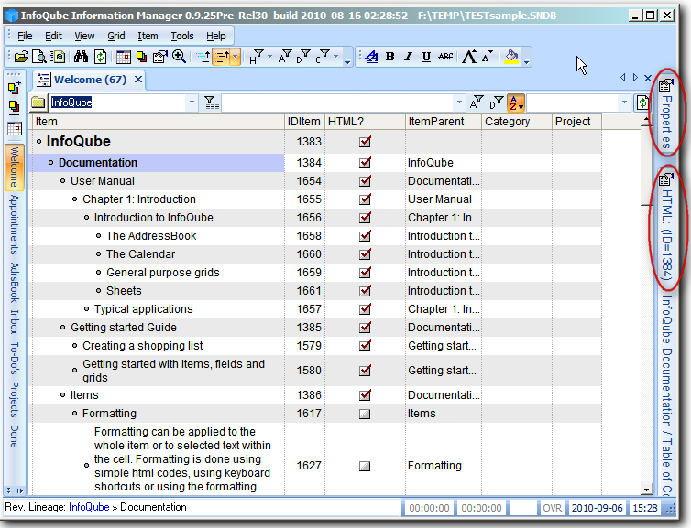Image resolution: width=691 pixels, height=528 pixels.
Task: Toggle underline formatting
Action: pos(426,57)
